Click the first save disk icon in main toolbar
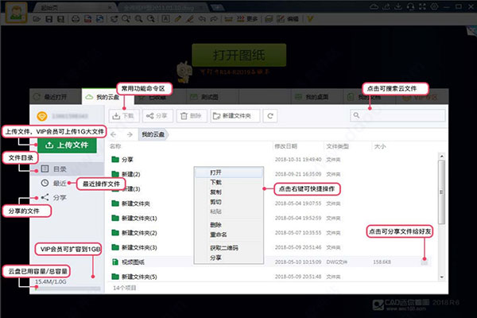This screenshot has height=318, width=477. click(48, 19)
